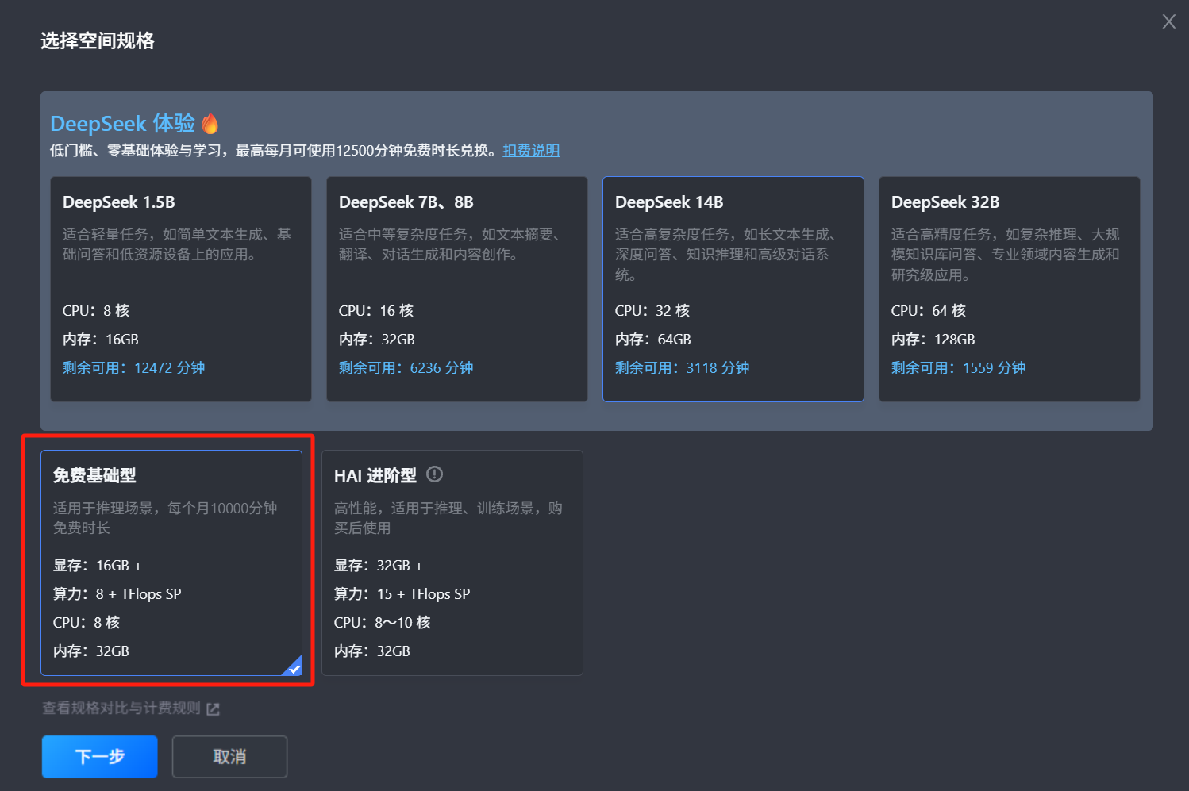The image size is (1189, 791).
Task: Select the HAI 进阶型 title
Action: (x=375, y=475)
